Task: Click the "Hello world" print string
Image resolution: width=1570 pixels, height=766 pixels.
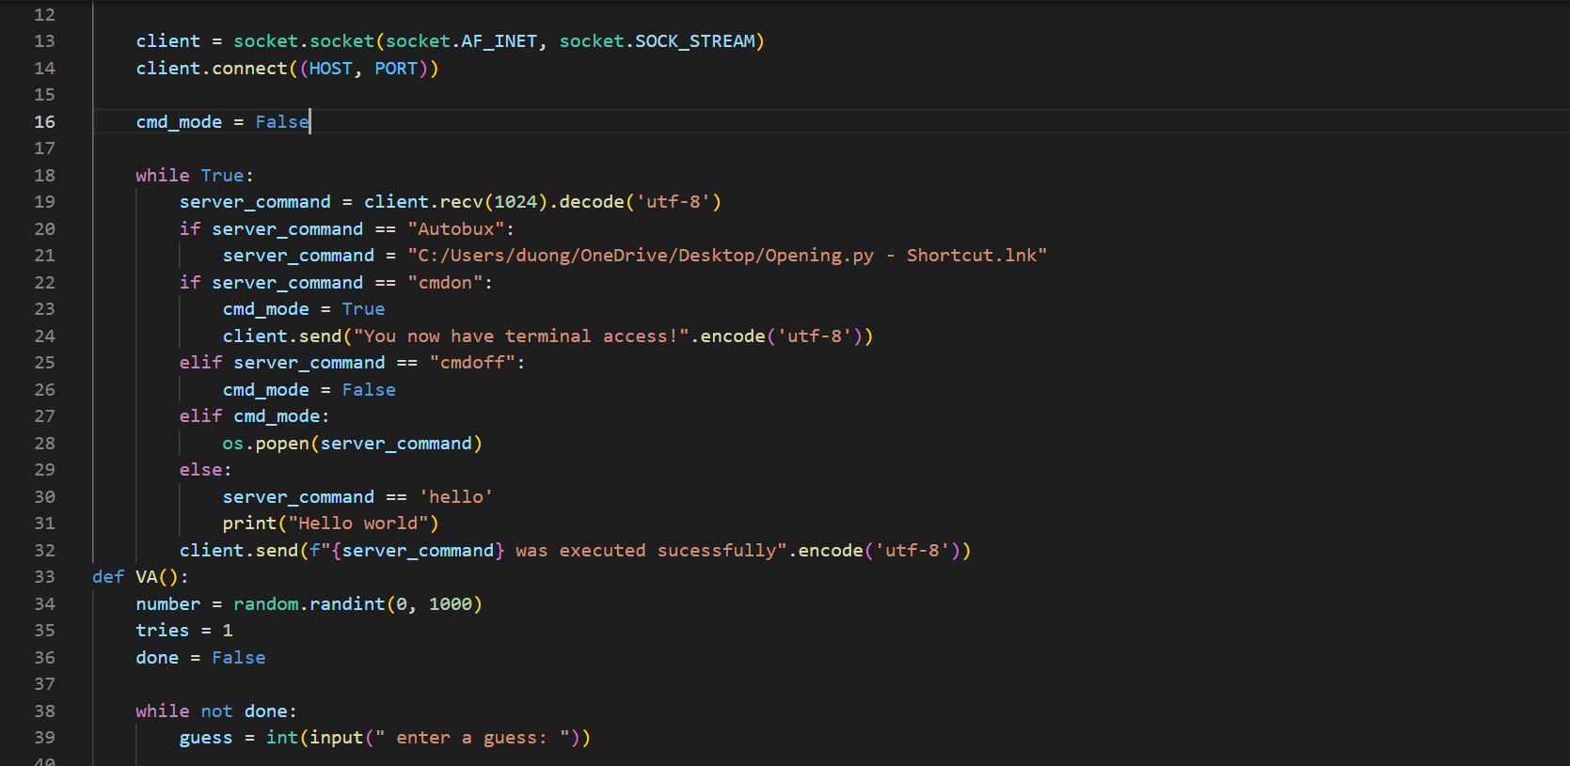Action: pyautogui.click(x=358, y=524)
